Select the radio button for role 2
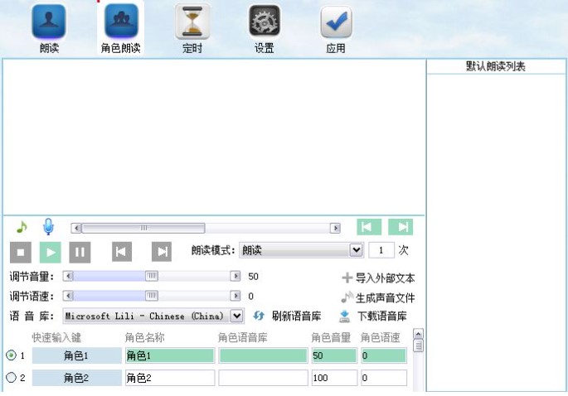The image size is (568, 396). [x=11, y=378]
